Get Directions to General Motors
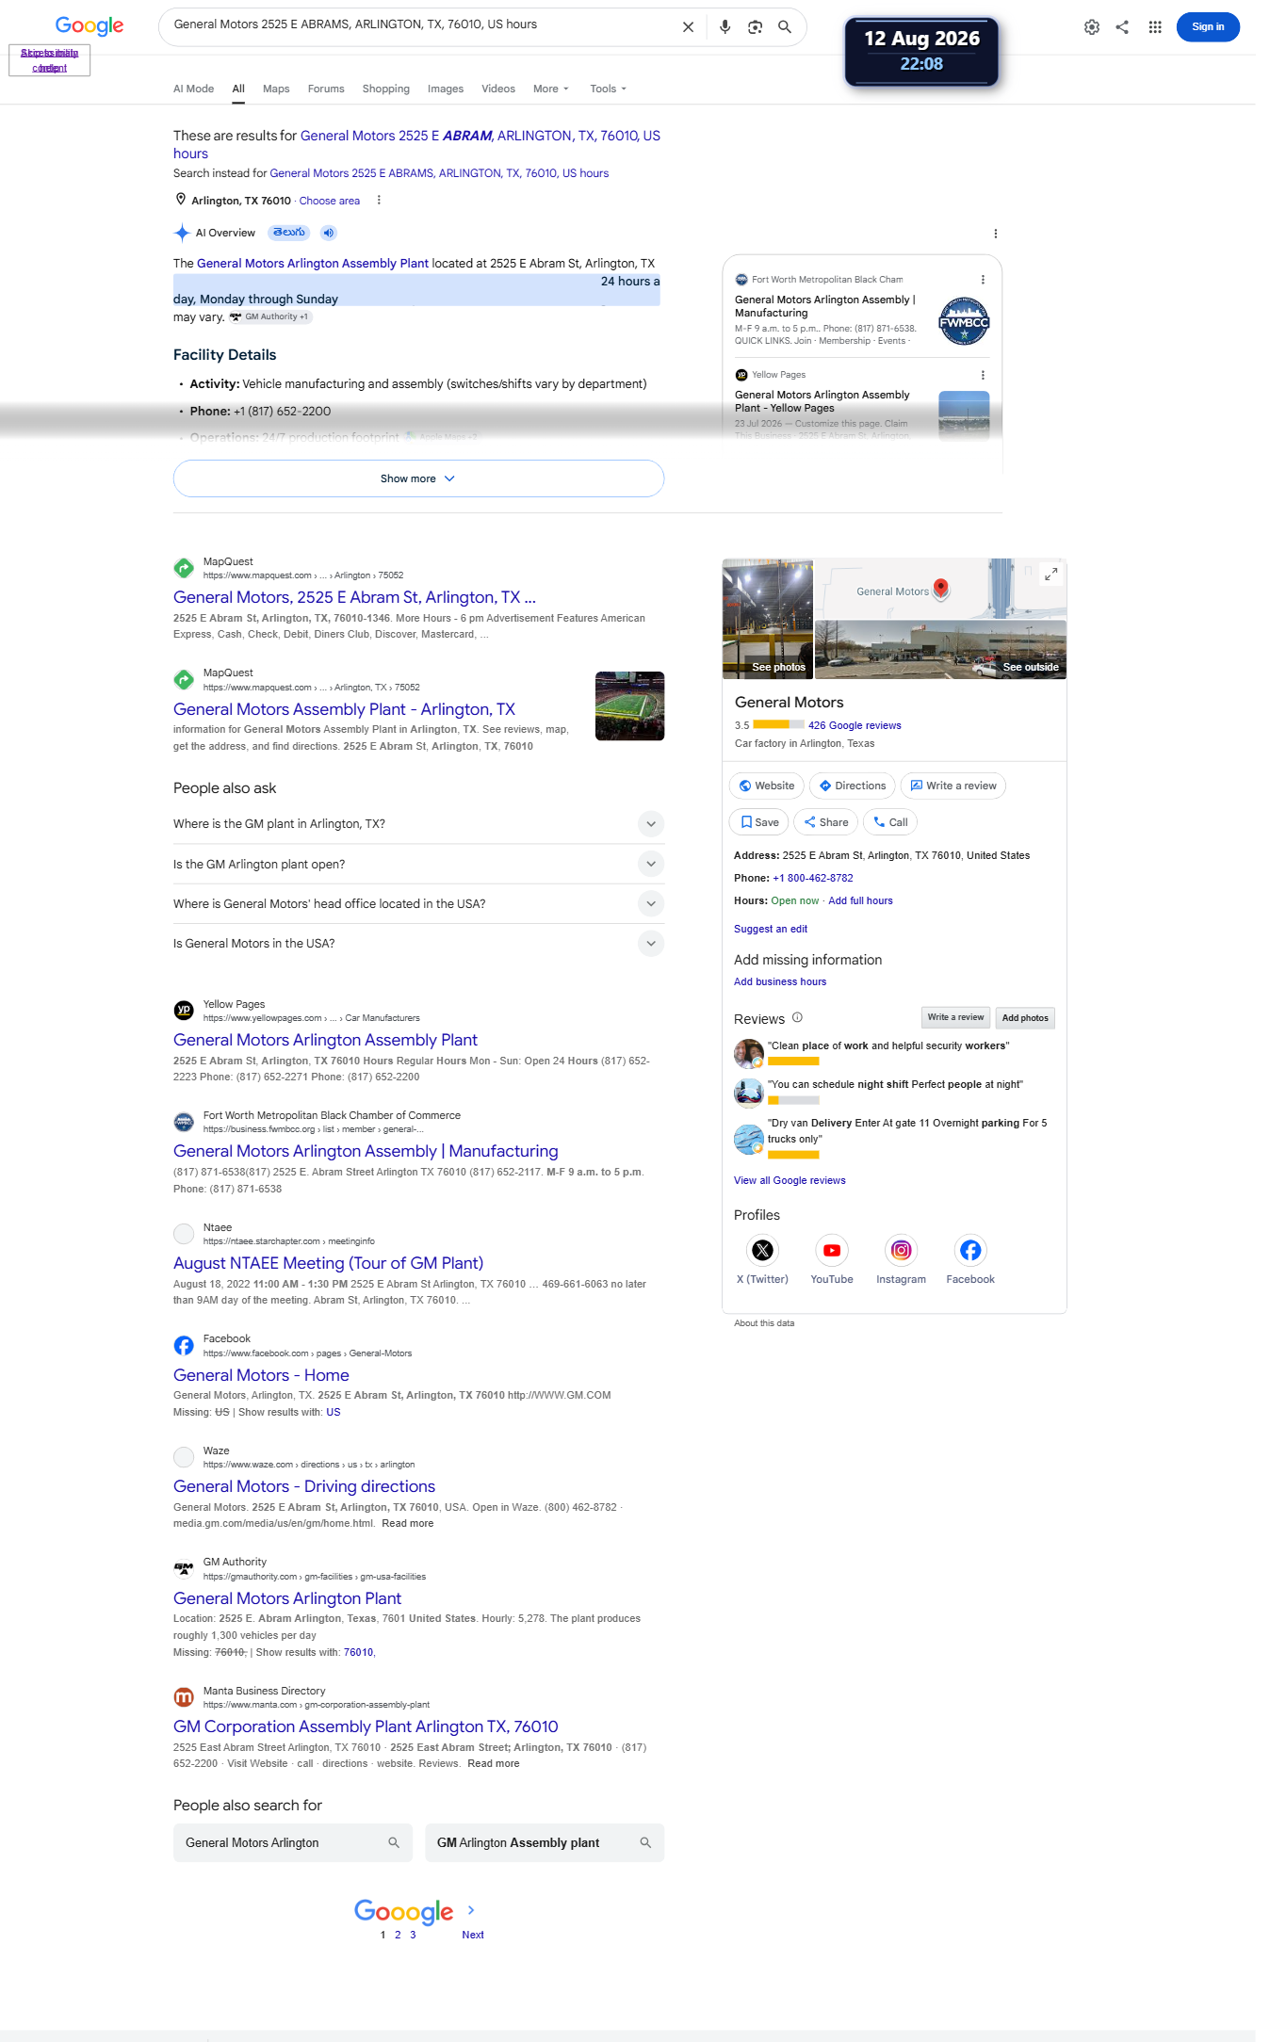Image resolution: width=1270 pixels, height=2042 pixels. pyautogui.click(x=852, y=786)
